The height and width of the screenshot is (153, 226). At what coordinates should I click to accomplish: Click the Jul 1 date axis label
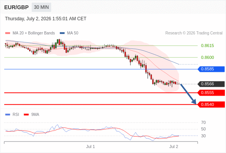tap(90, 146)
